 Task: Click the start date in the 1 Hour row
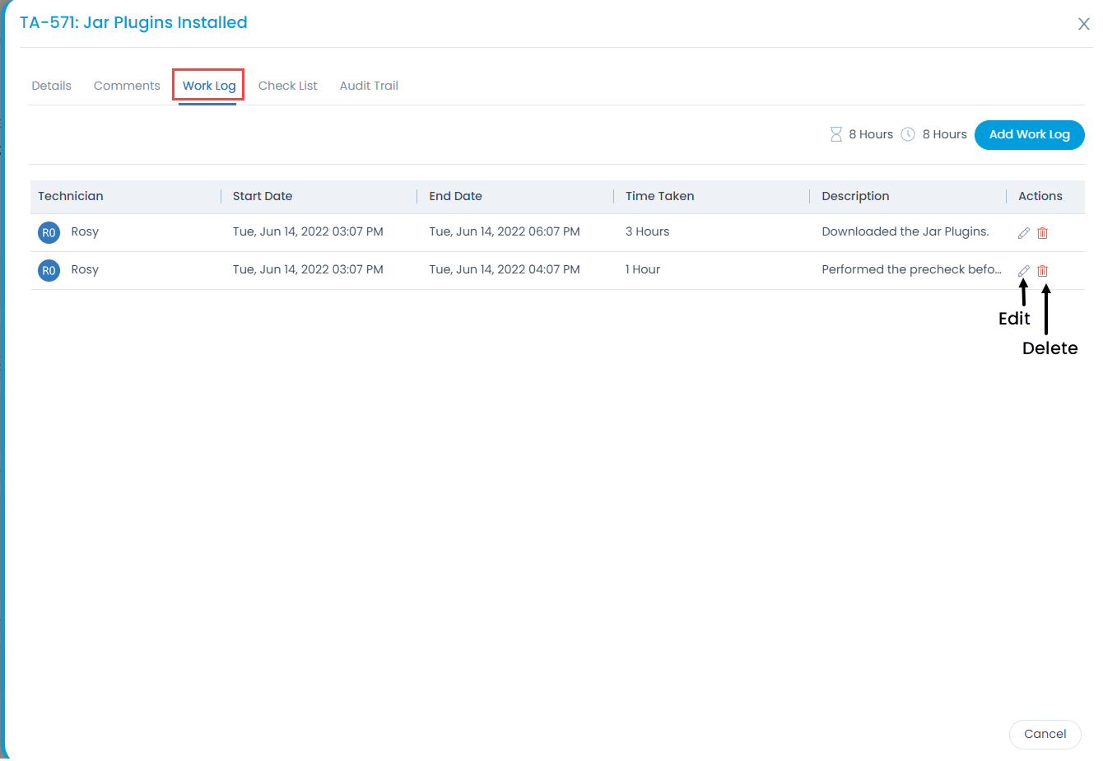pyautogui.click(x=308, y=269)
